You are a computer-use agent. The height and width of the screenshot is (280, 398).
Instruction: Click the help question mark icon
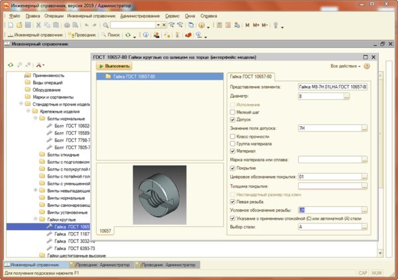point(366,66)
